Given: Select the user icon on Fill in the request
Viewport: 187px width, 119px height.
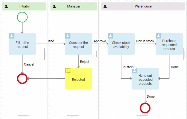Looking at the screenshot, I should click(x=11, y=36).
